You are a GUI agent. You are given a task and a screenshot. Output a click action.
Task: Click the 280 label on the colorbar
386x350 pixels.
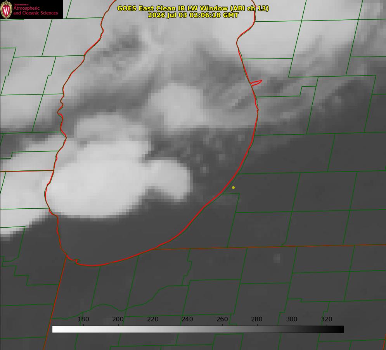tap(257, 319)
